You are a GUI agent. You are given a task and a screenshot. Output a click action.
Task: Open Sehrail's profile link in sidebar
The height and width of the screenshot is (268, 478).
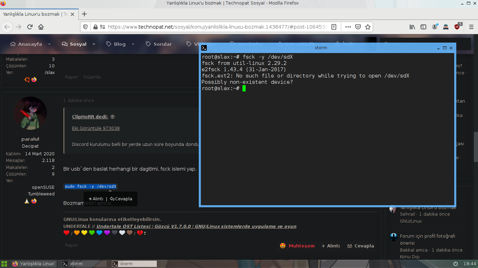[x=407, y=214]
